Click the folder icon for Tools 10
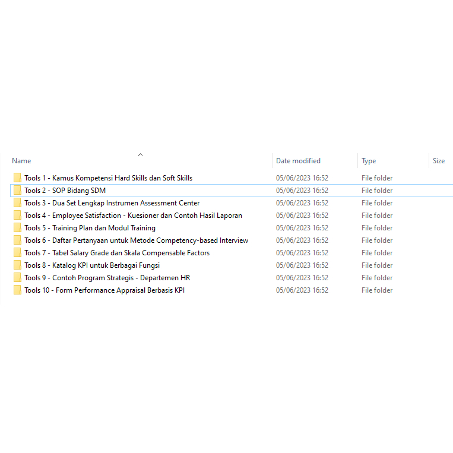The width and height of the screenshot is (453, 453). pos(17,290)
